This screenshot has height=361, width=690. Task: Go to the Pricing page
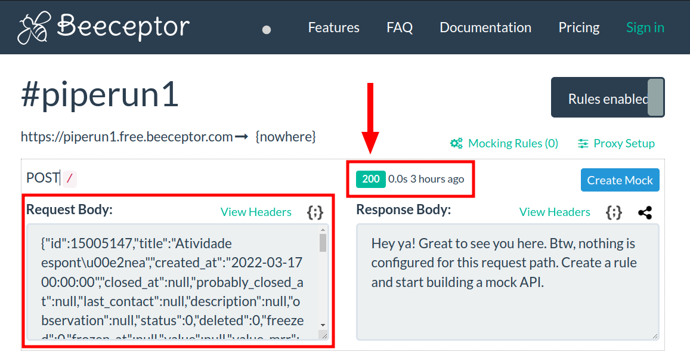click(578, 27)
